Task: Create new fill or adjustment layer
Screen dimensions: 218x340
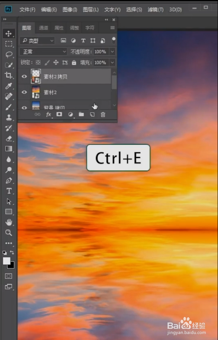Action: tap(70, 114)
